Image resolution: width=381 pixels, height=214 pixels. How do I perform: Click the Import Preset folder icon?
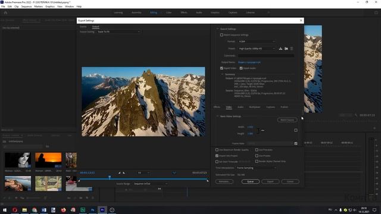point(286,49)
